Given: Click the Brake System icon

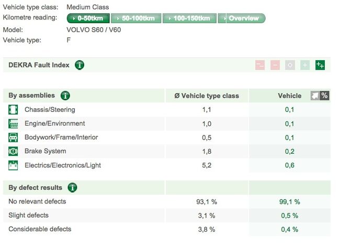Looking at the screenshot, I should pos(14,151).
